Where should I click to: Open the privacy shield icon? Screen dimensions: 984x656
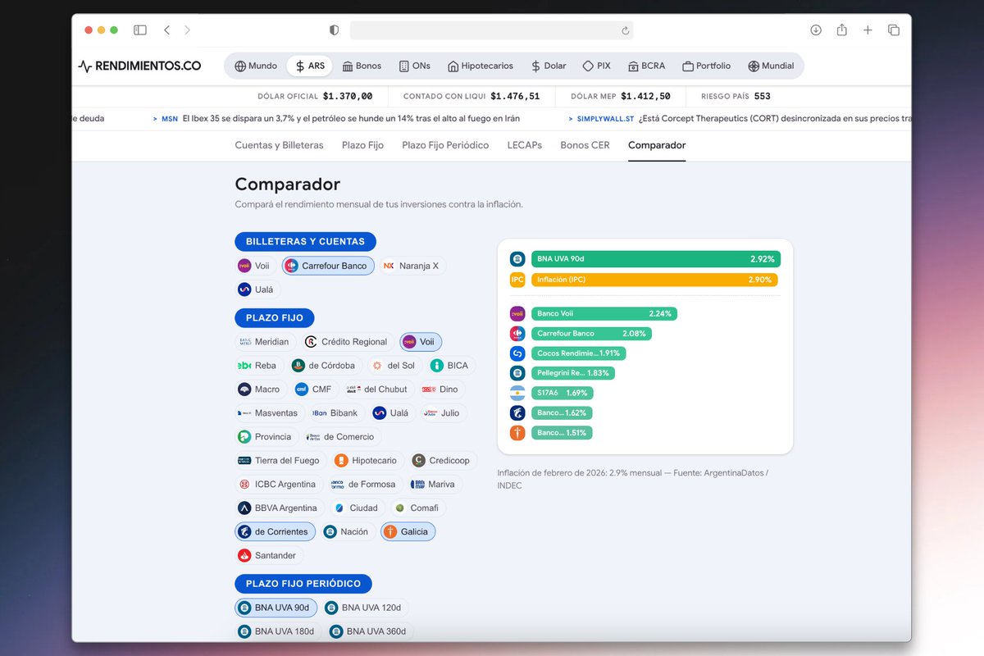334,30
